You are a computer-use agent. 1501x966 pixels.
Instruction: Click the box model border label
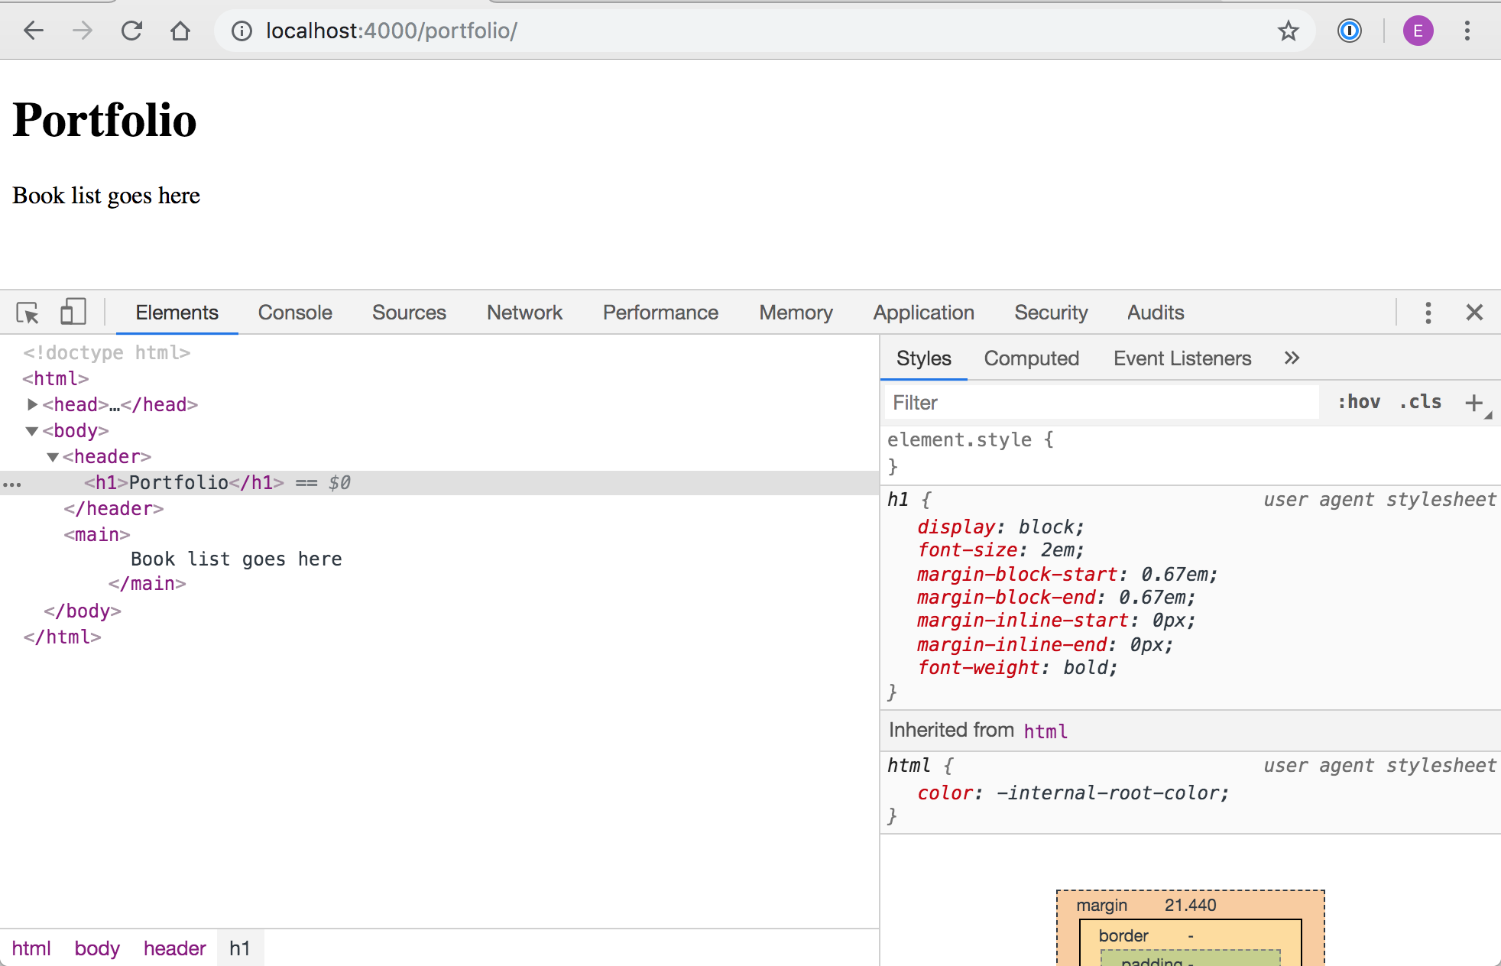tap(1123, 935)
